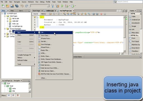Click the Save All toolbar icon
The image size is (143, 101).
(x=17, y=6)
